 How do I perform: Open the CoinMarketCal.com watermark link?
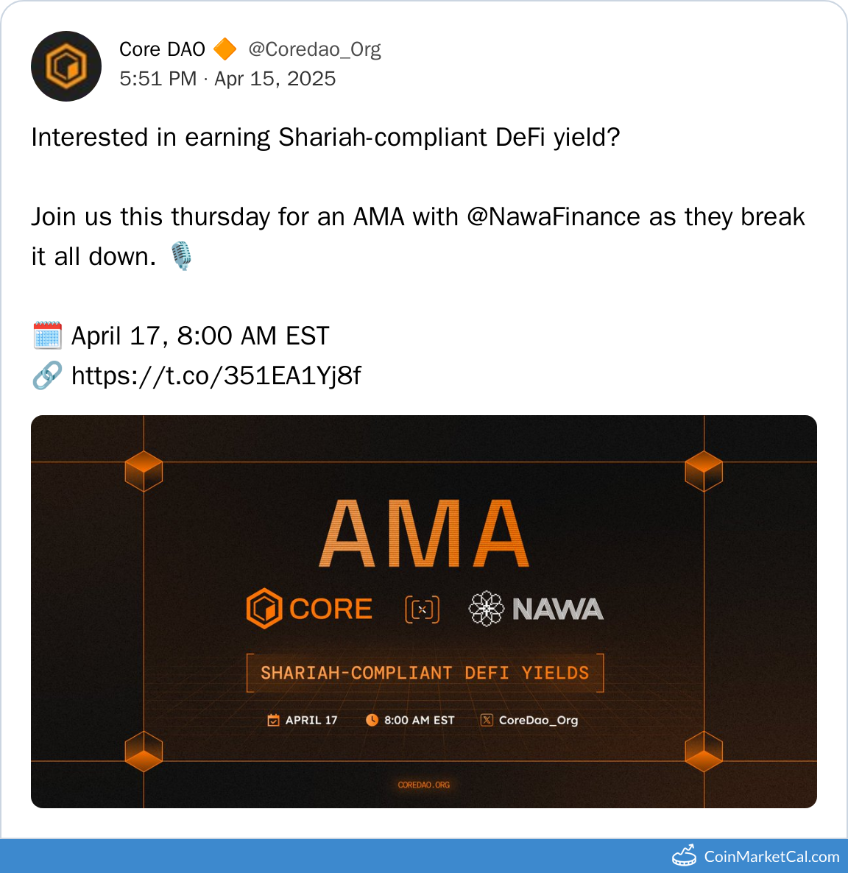click(771, 856)
